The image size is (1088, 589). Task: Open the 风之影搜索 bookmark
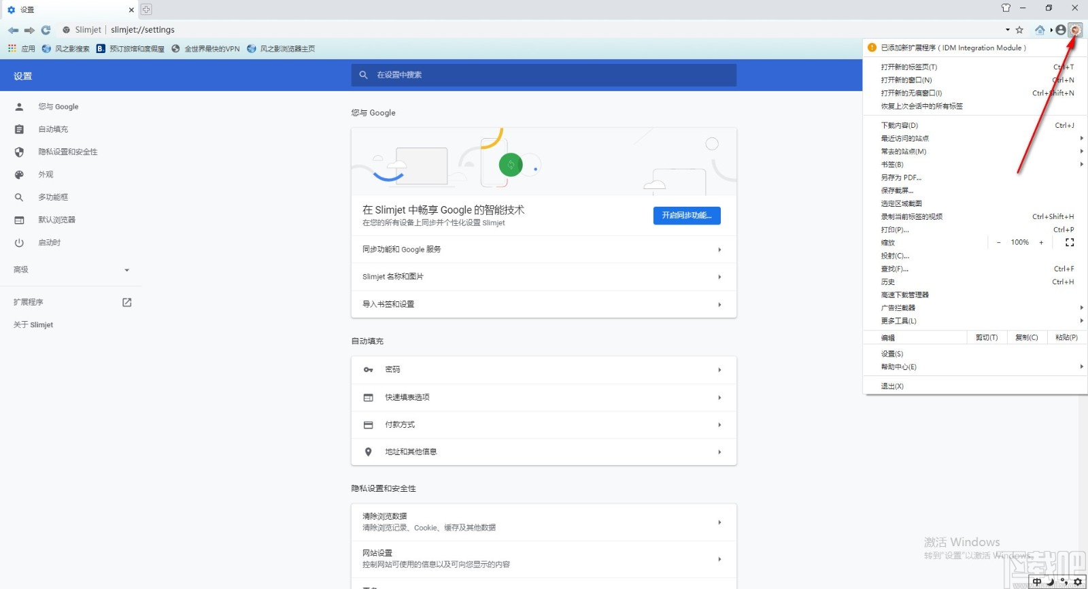(65, 48)
